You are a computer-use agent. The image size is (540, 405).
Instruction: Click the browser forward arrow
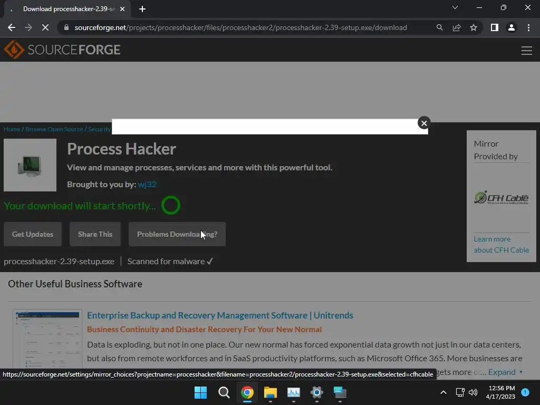pyautogui.click(x=28, y=27)
